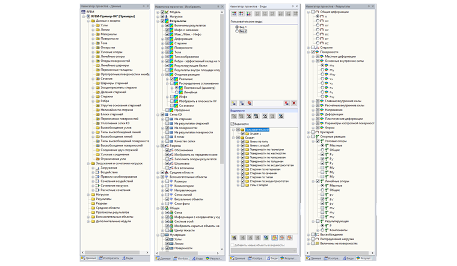
Task: Open the Результ... tab in Display navigator
Action: point(213,258)
